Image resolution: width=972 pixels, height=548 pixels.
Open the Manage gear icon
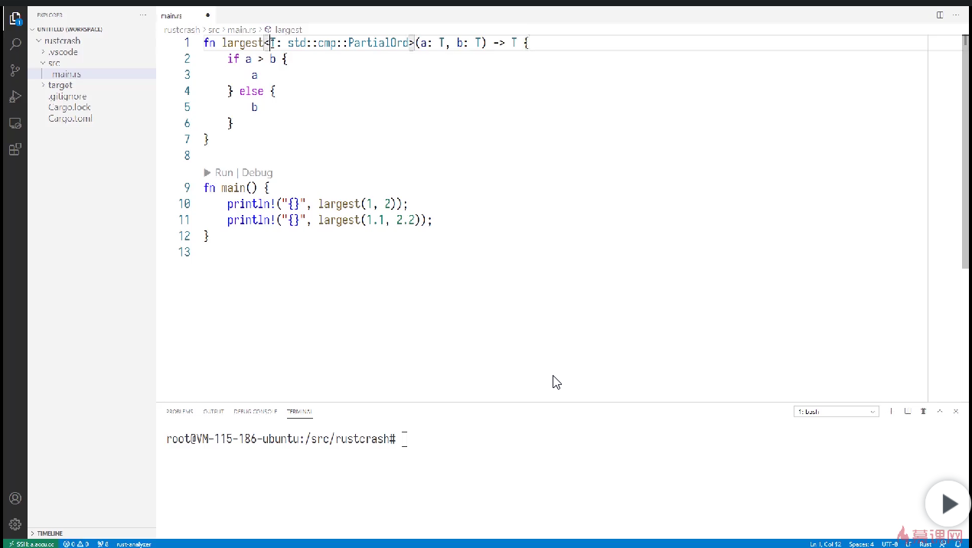[x=15, y=524]
